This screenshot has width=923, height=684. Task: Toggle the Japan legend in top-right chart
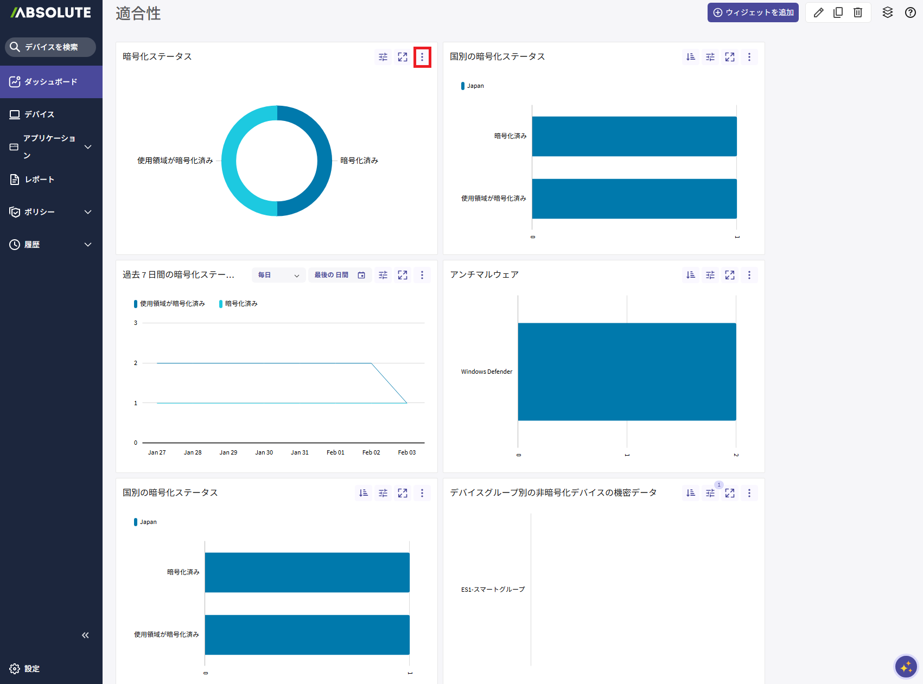pos(473,86)
